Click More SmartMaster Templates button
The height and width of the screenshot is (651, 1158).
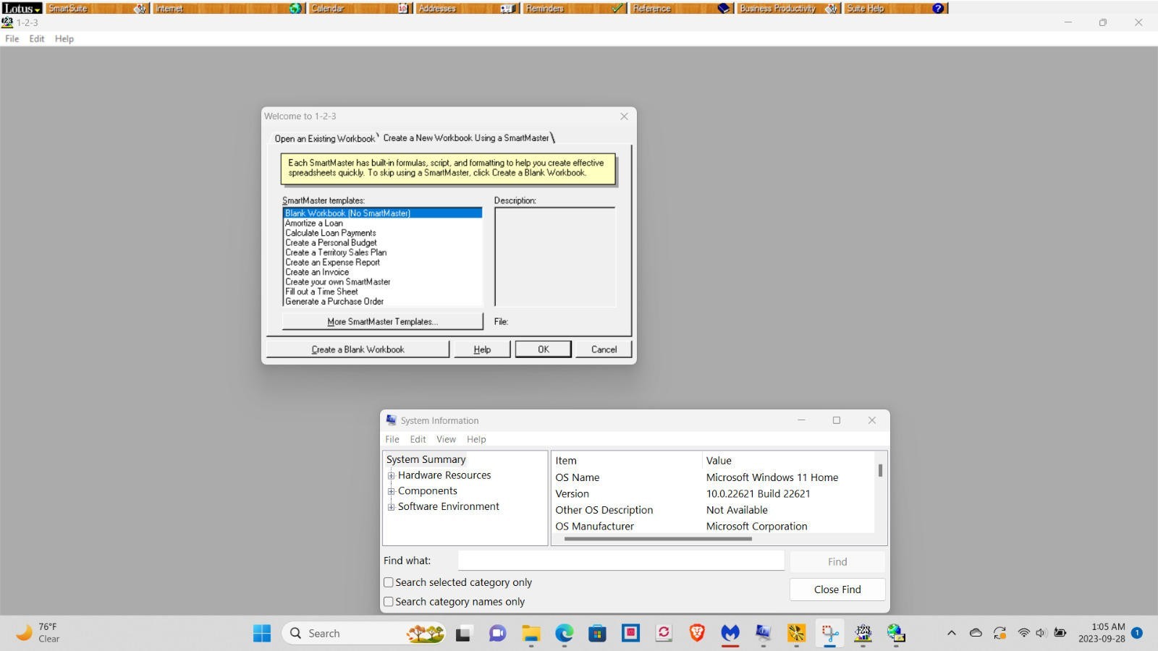click(382, 321)
